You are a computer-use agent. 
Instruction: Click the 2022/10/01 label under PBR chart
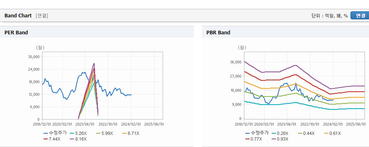point(310,124)
